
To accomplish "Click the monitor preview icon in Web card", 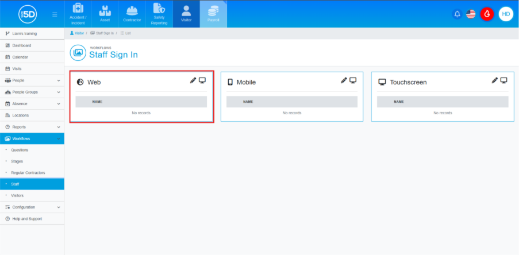I will tap(202, 80).
